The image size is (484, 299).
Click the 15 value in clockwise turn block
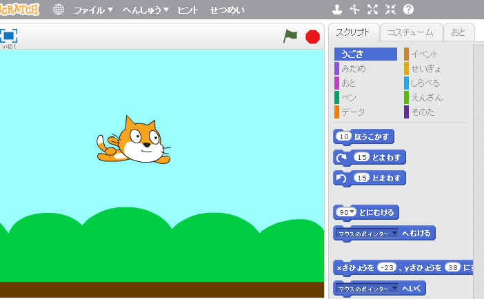362,157
